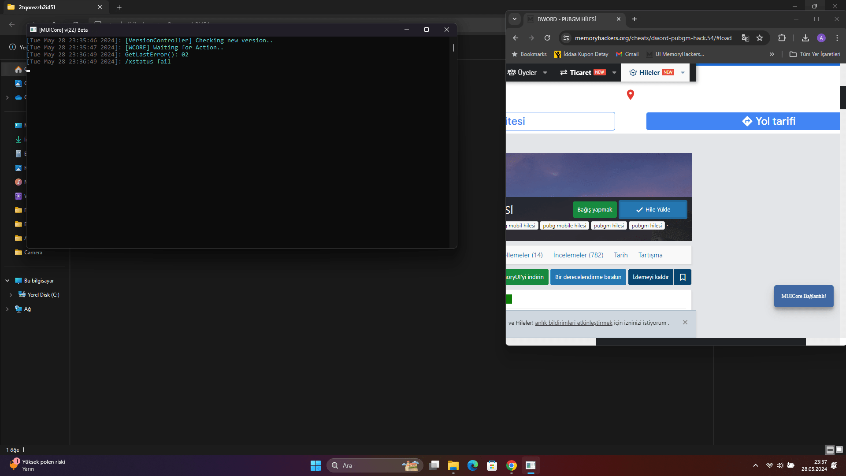Open Chrome downloads icon
Screen dimensions: 846x476
[805, 38]
